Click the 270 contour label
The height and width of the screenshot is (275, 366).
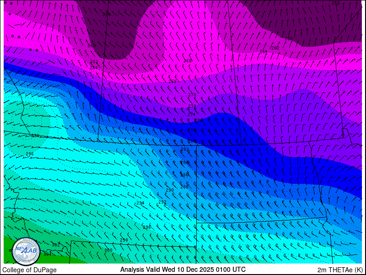point(192,95)
